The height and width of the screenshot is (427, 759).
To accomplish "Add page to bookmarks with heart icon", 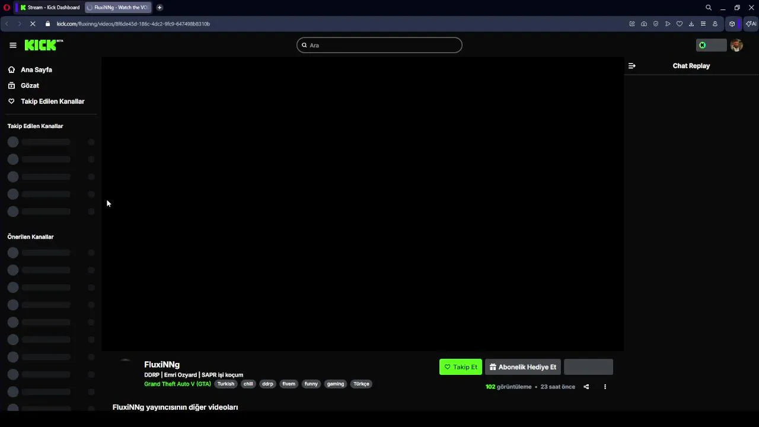I will pyautogui.click(x=680, y=24).
